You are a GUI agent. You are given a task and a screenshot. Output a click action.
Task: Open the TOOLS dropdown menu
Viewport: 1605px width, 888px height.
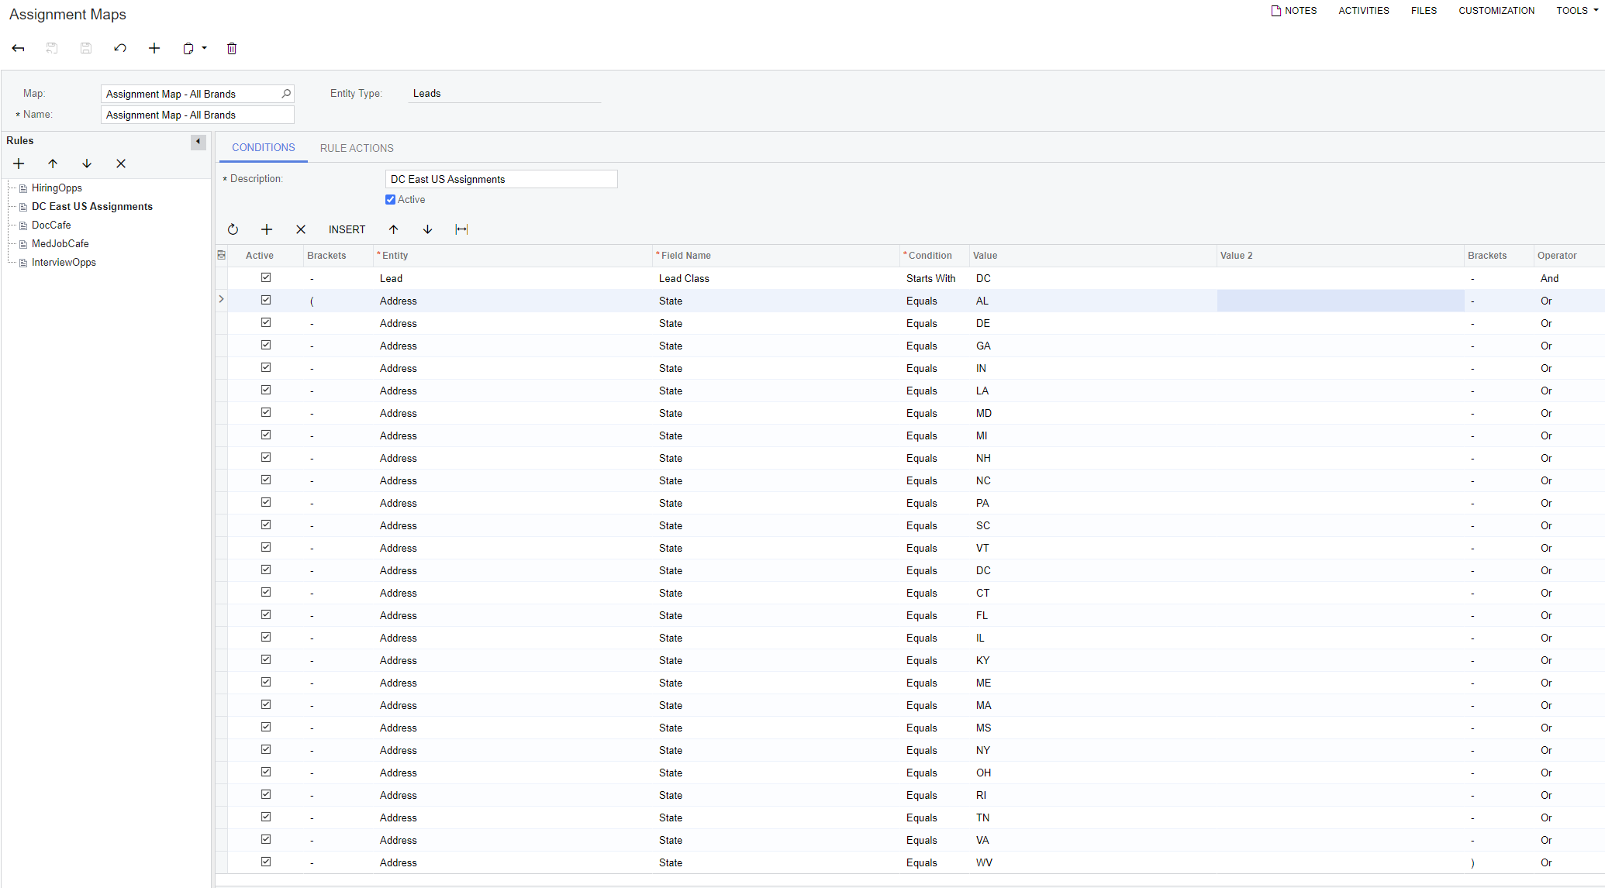tap(1577, 11)
